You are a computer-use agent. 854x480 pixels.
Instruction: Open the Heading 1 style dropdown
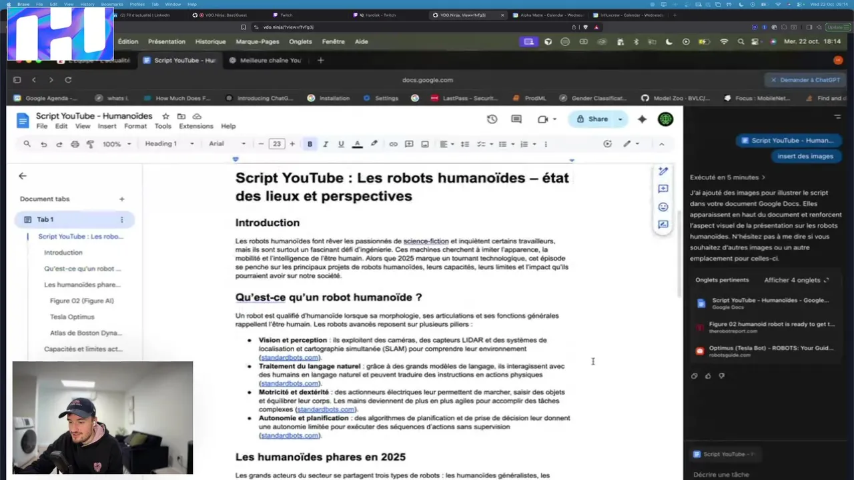click(169, 144)
